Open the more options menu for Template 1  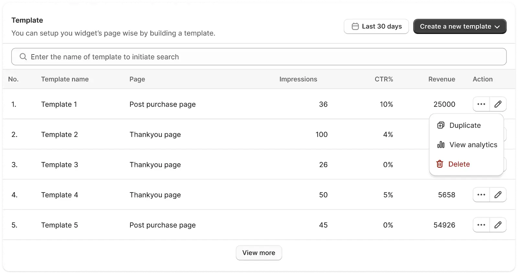click(481, 104)
